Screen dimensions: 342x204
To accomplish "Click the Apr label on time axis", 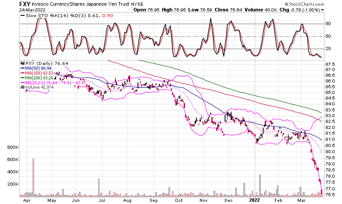I will (27, 200).
